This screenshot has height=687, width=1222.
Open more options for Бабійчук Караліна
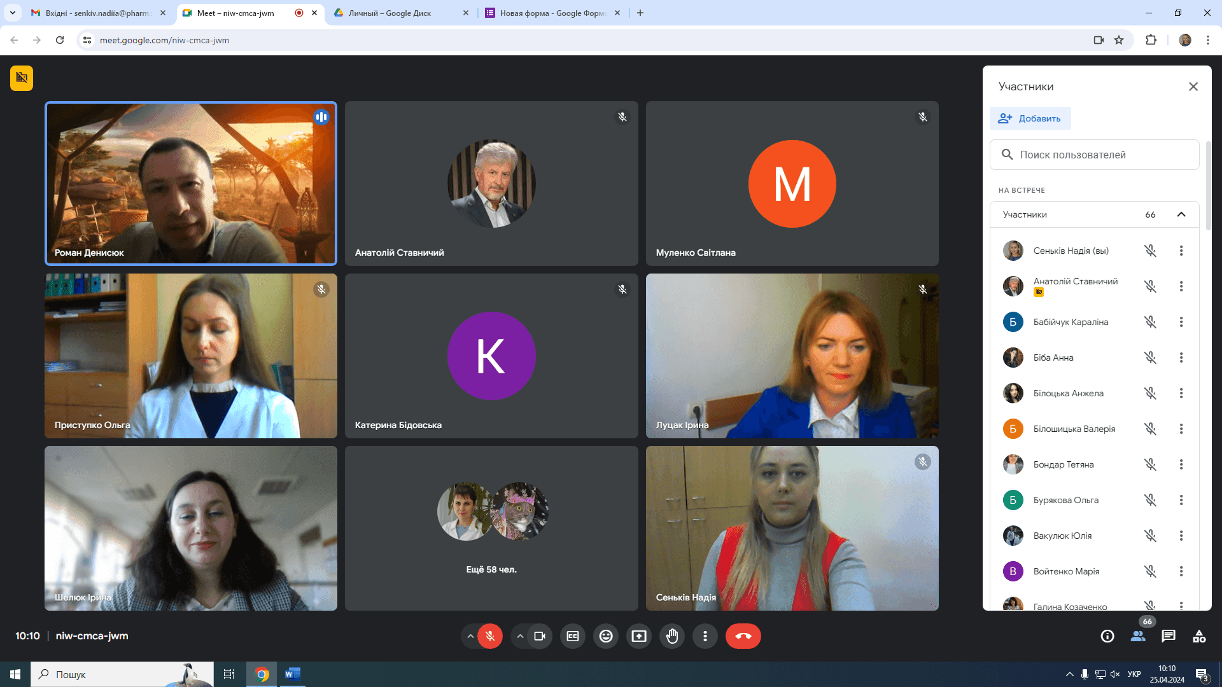[x=1181, y=322]
